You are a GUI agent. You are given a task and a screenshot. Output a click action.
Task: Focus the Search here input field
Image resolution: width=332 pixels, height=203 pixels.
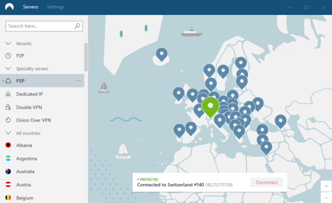click(44, 26)
